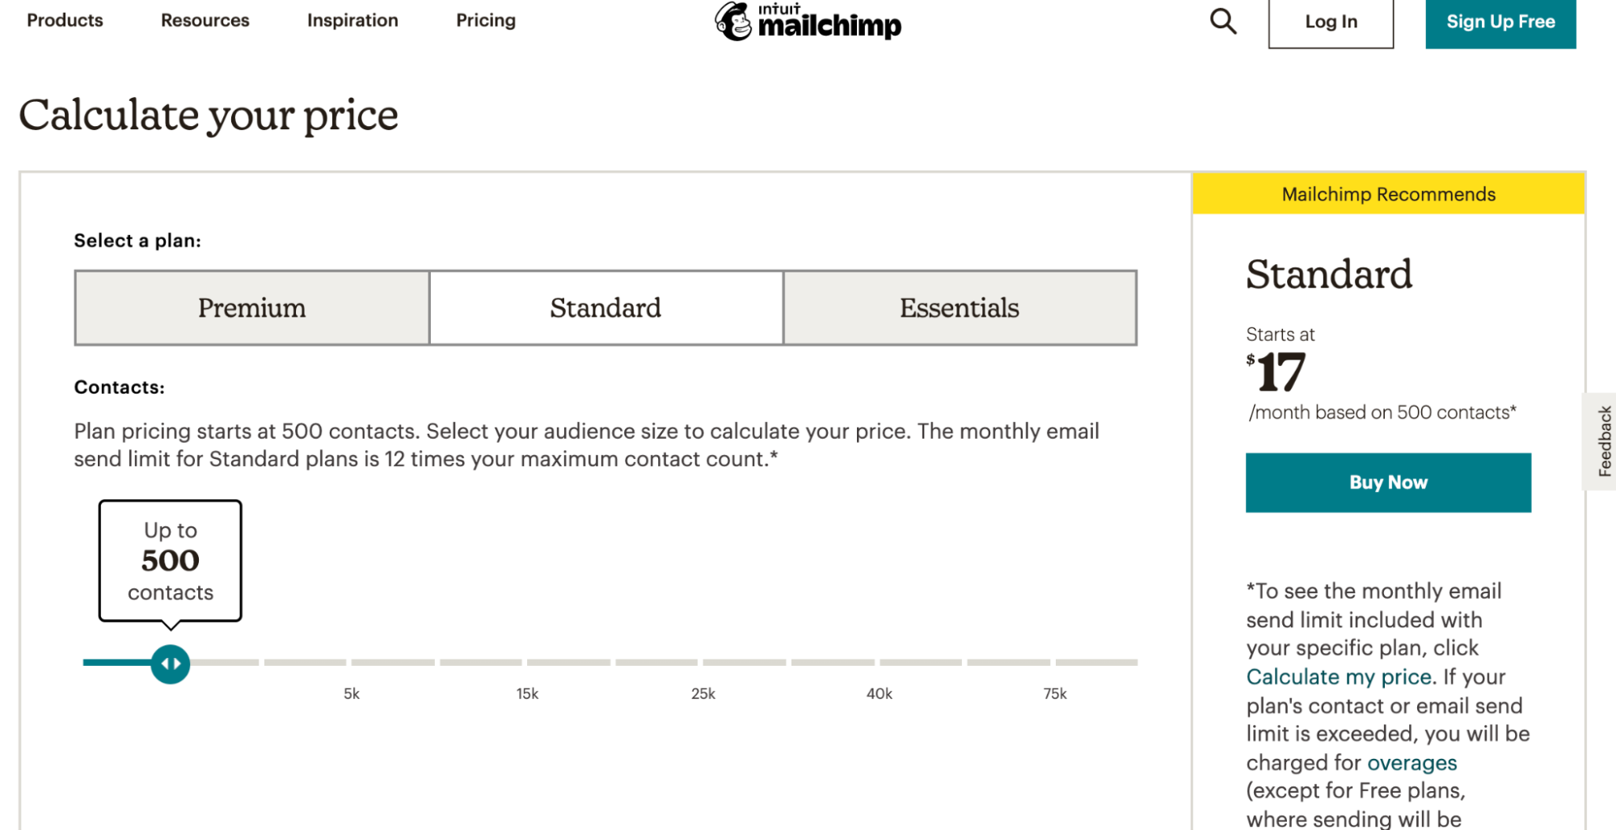The image size is (1616, 830).
Task: Click the 'Up to 500 contacts' tooltip
Action: point(171,562)
